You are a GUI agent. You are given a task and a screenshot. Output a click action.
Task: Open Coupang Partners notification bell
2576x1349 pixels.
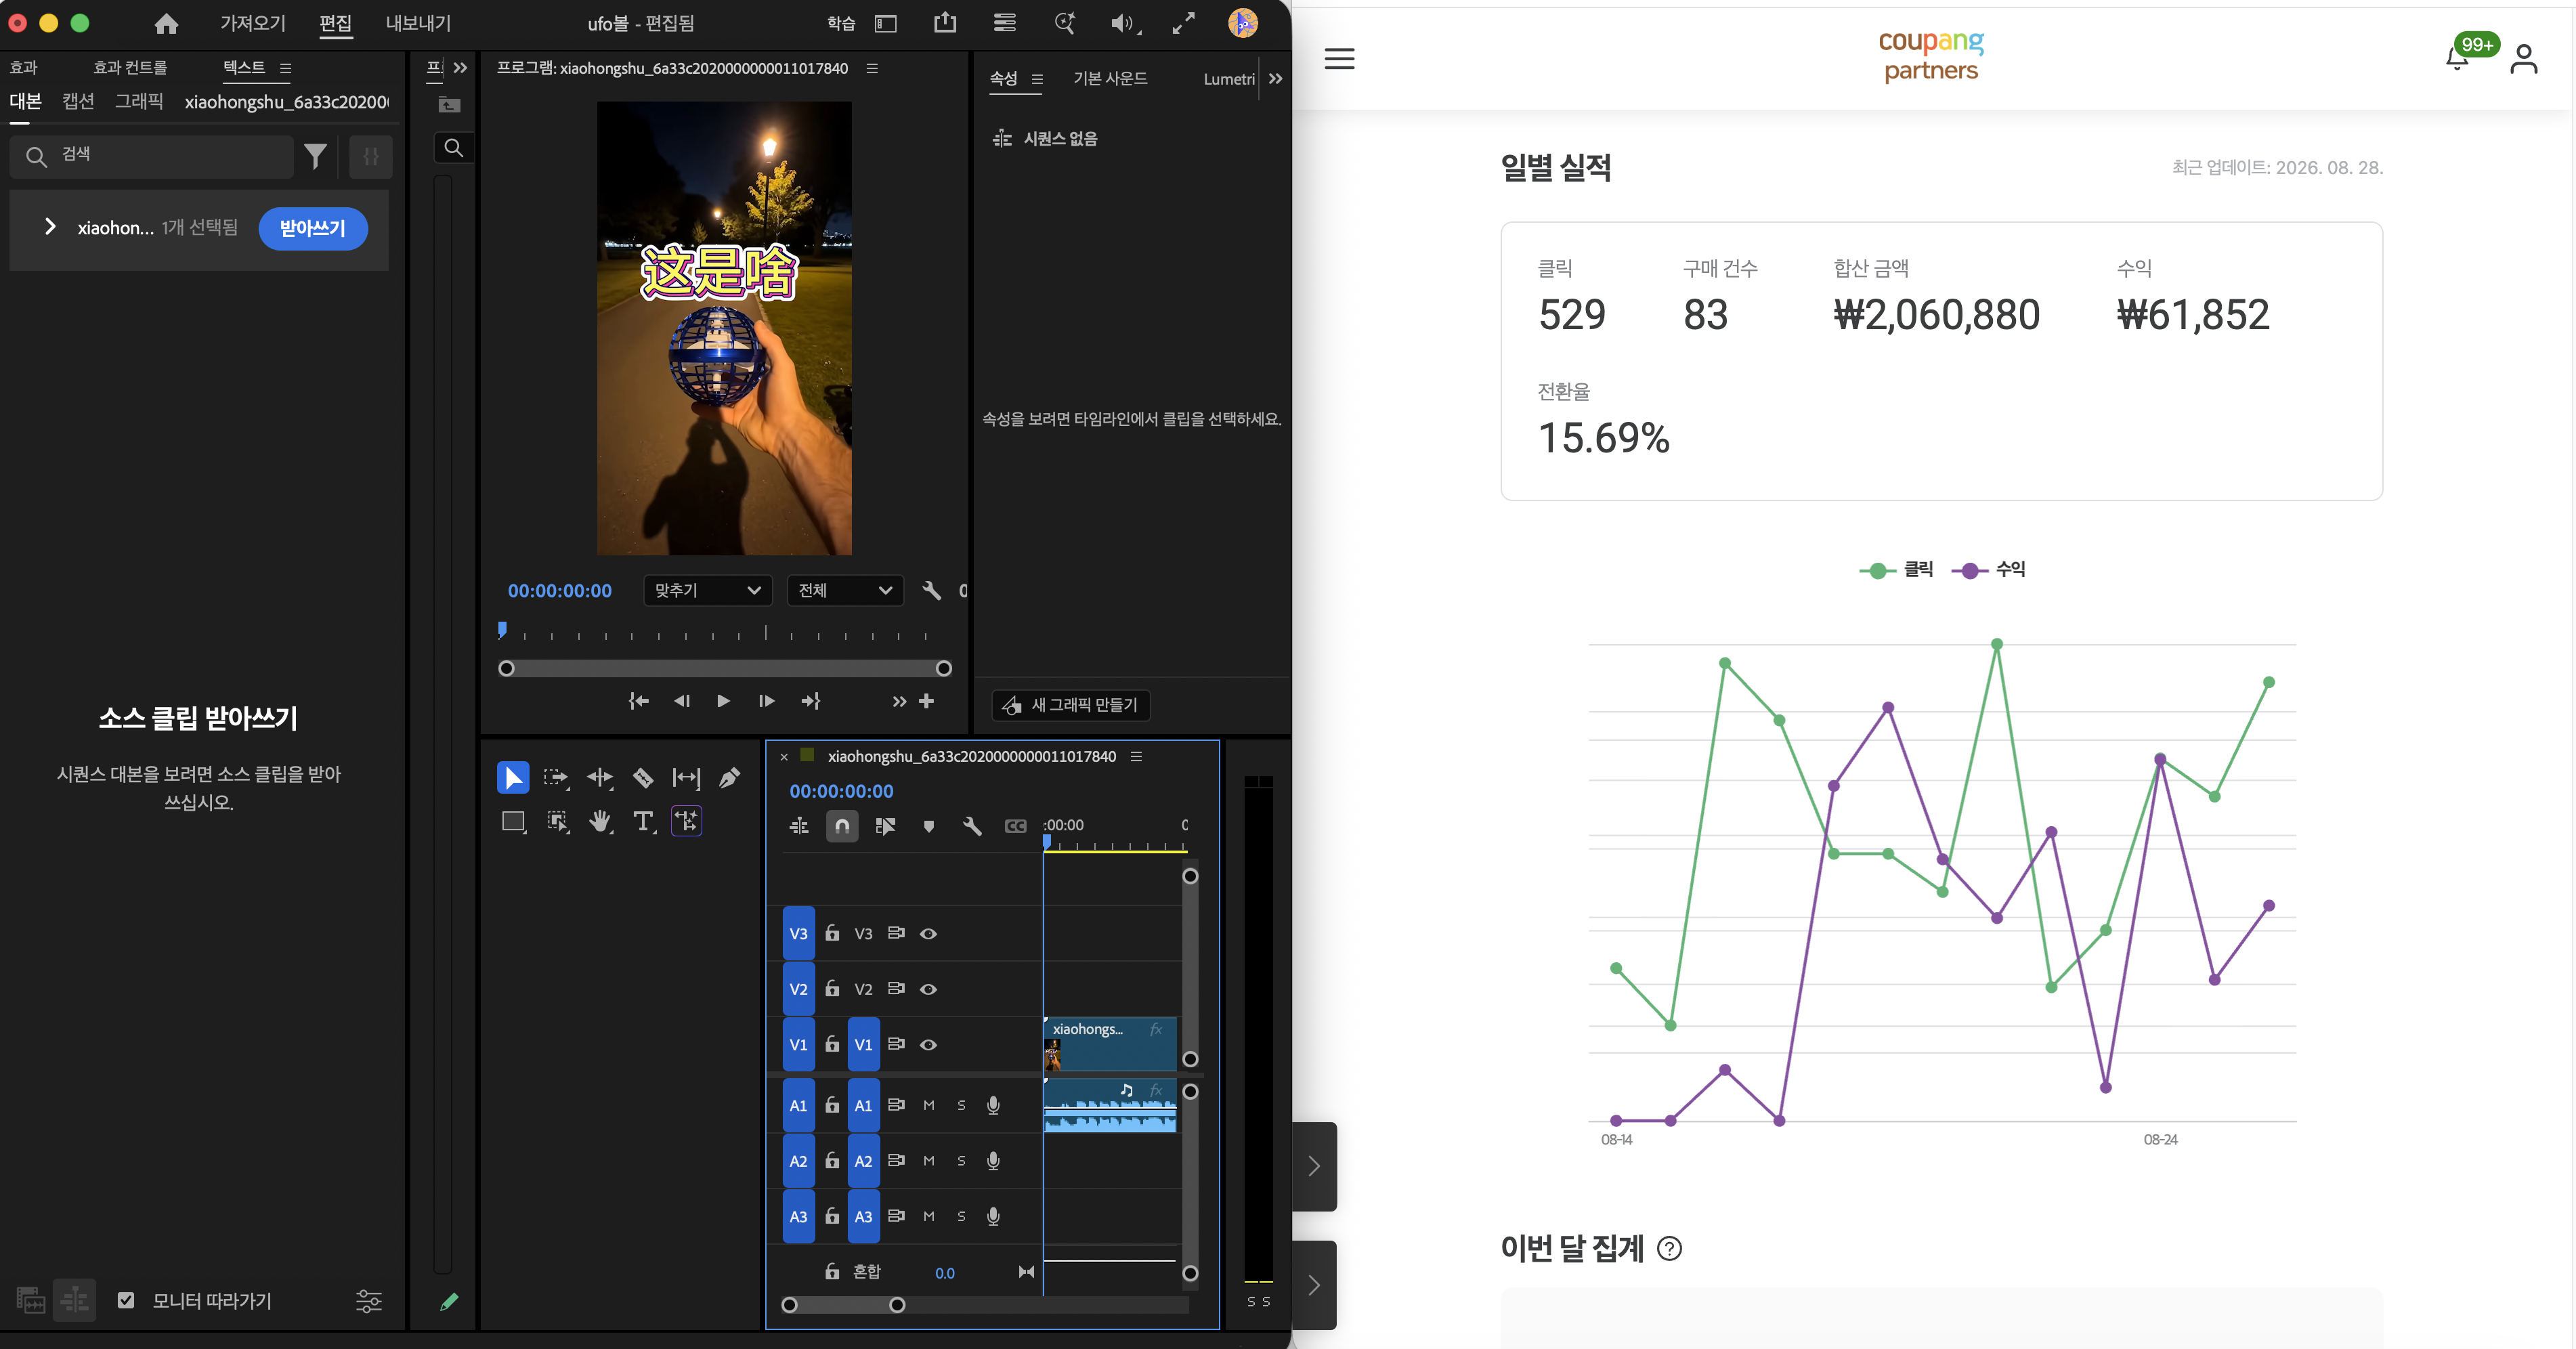tap(2457, 59)
